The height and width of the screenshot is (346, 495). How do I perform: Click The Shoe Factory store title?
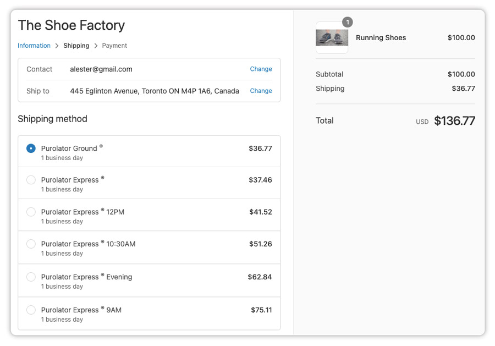click(71, 25)
